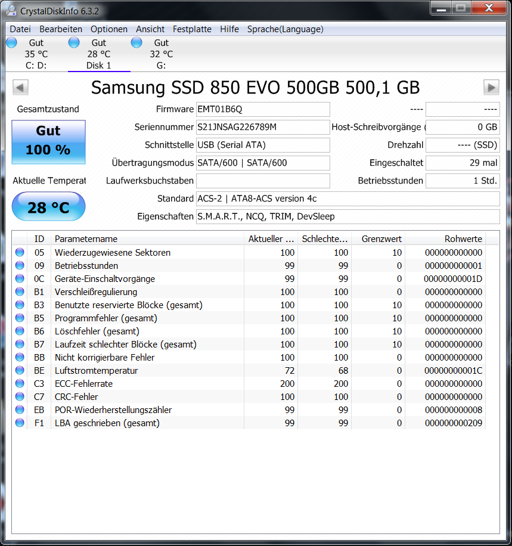Click the Eigenschaften field with S.M.A.R.T.
This screenshot has height=546, width=512.
point(348,216)
